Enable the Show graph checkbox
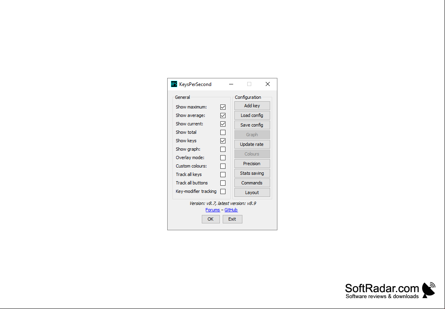This screenshot has width=445, height=309. point(223,149)
